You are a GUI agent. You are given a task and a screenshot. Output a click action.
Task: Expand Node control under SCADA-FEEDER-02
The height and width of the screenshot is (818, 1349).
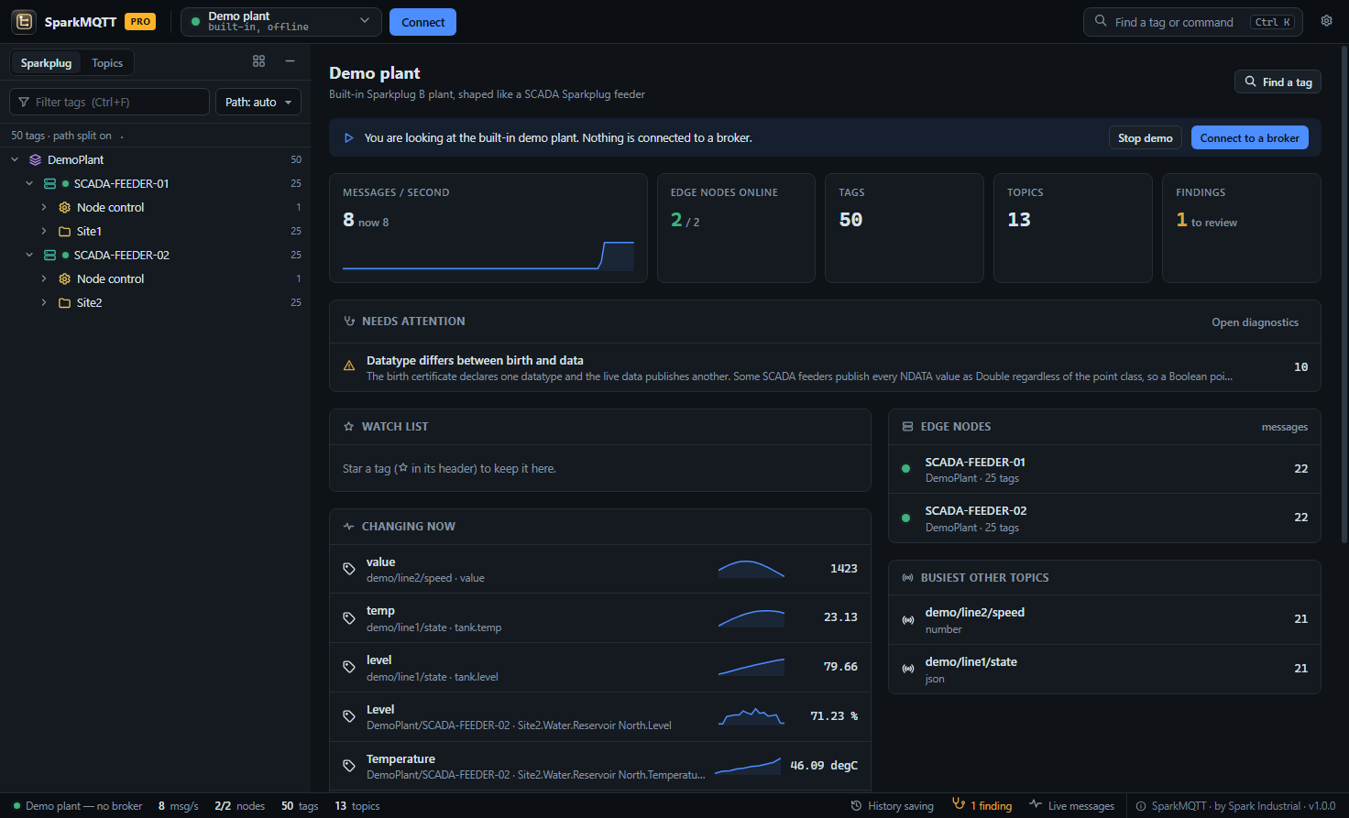[44, 278]
